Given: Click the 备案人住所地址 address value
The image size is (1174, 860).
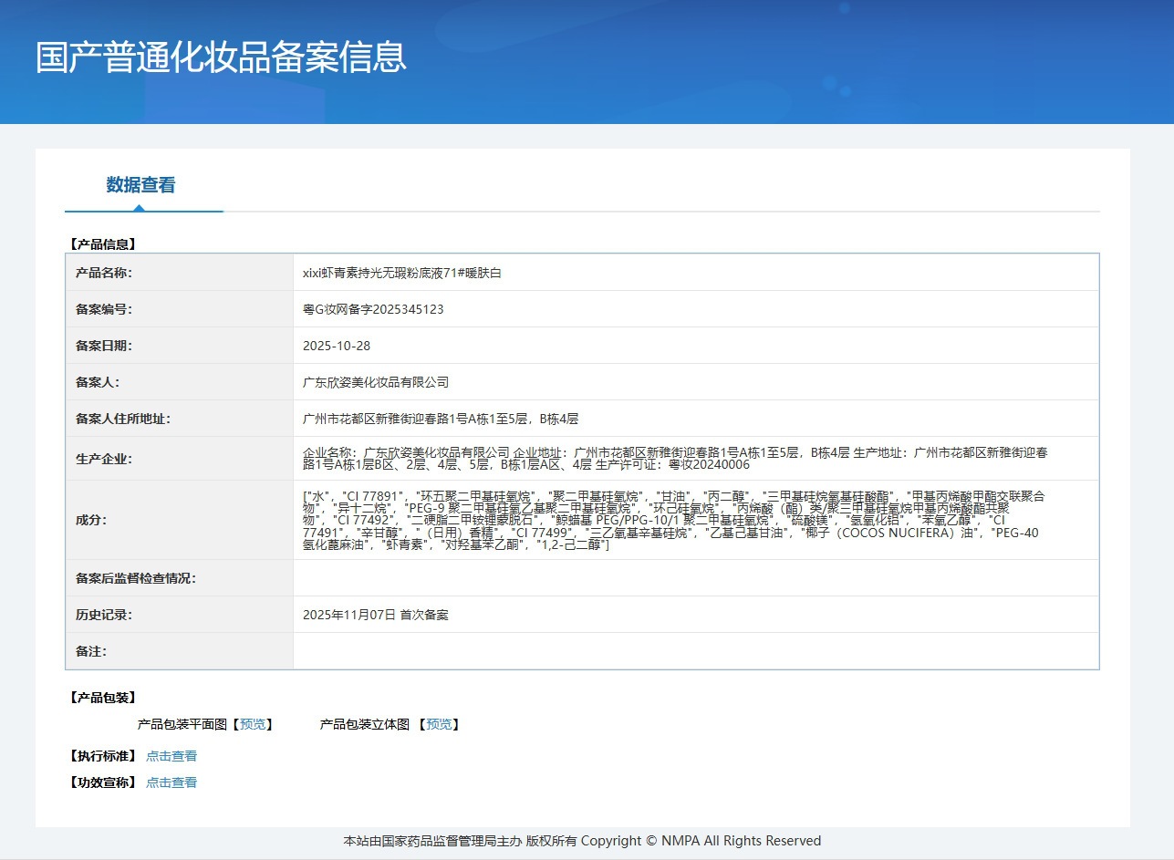Looking at the screenshot, I should (441, 419).
